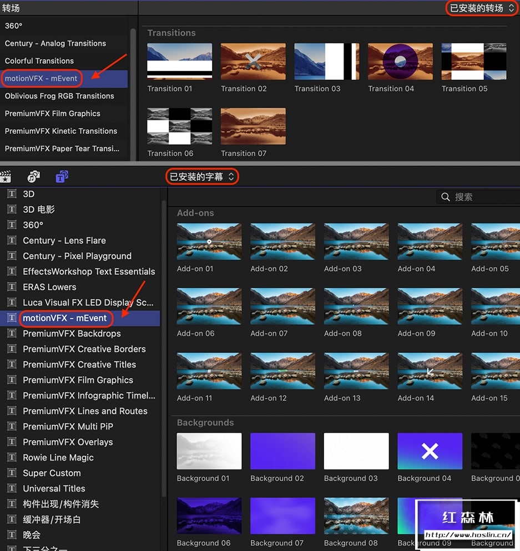Select the Transition 07 thumbnail
The image size is (520, 551).
tap(253, 126)
